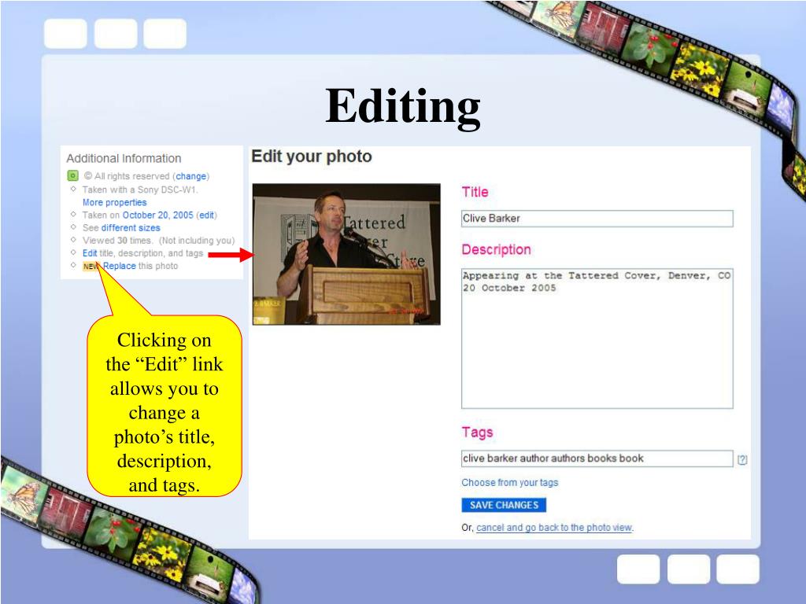Open the "More properties" link
806x604 pixels.
click(x=115, y=202)
